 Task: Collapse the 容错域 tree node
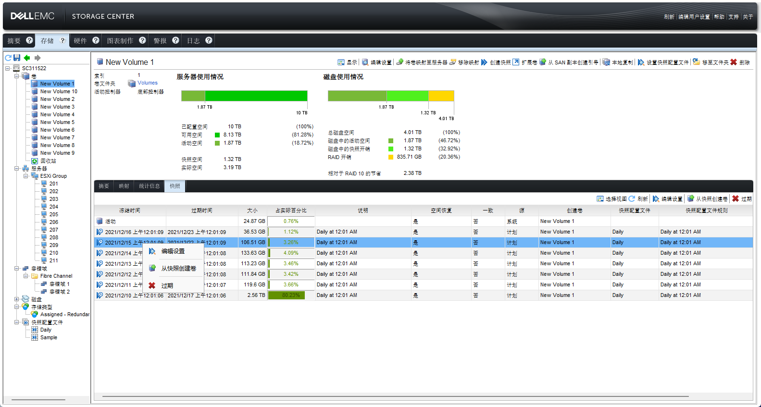[x=17, y=268]
